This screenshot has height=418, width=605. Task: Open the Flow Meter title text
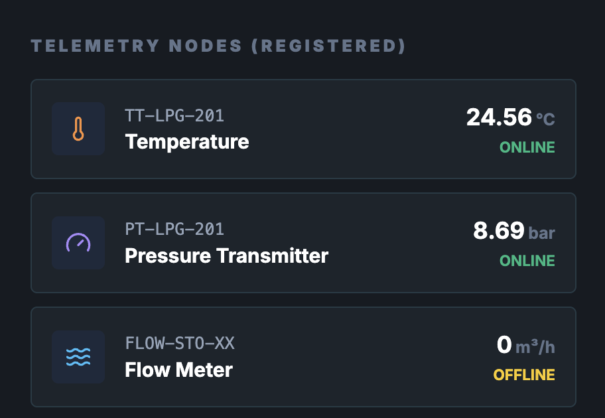178,370
